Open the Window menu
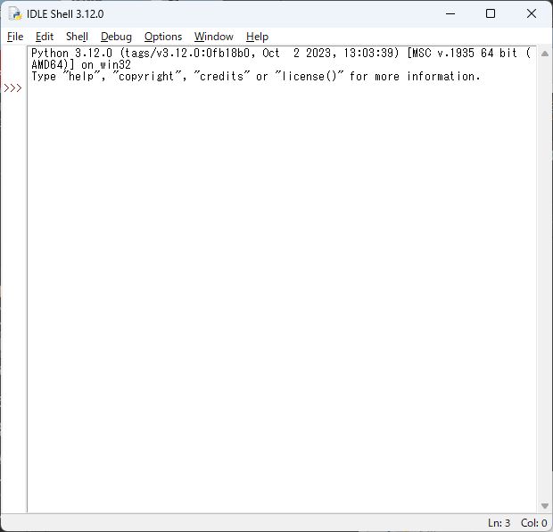Screen dimensions: 553x532 214,37
